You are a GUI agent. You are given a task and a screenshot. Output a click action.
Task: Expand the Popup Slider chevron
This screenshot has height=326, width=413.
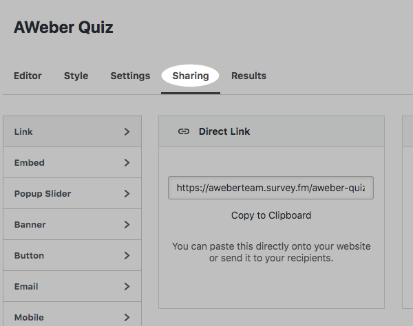click(x=127, y=194)
